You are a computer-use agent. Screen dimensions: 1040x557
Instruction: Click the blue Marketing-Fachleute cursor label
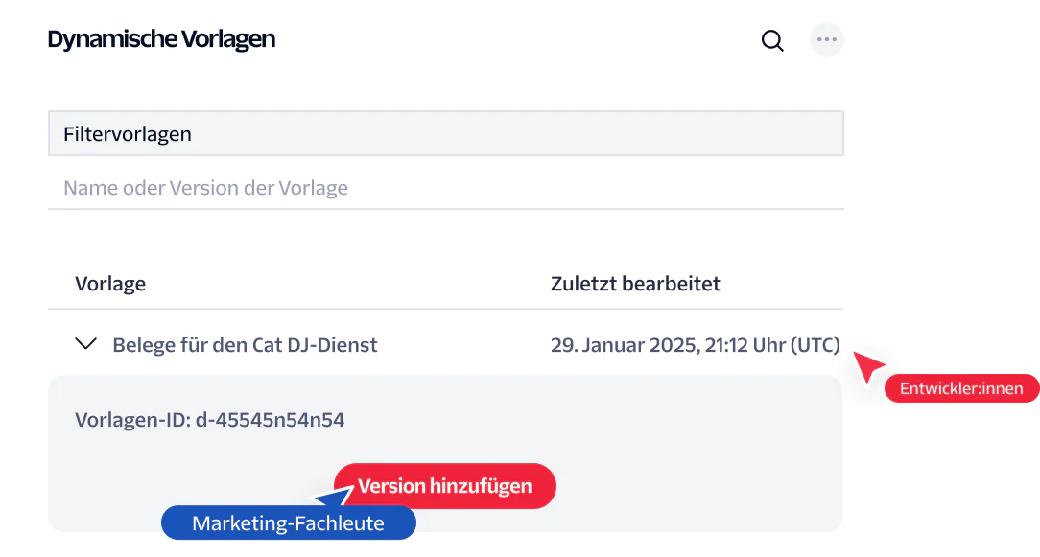click(x=289, y=522)
